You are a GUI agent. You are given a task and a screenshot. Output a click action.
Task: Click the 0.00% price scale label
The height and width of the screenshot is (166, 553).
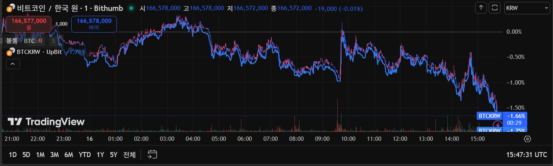[x=515, y=31]
